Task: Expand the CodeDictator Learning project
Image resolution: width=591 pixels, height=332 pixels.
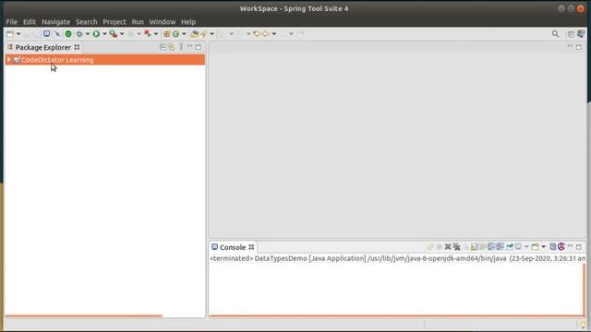Action: click(x=8, y=59)
